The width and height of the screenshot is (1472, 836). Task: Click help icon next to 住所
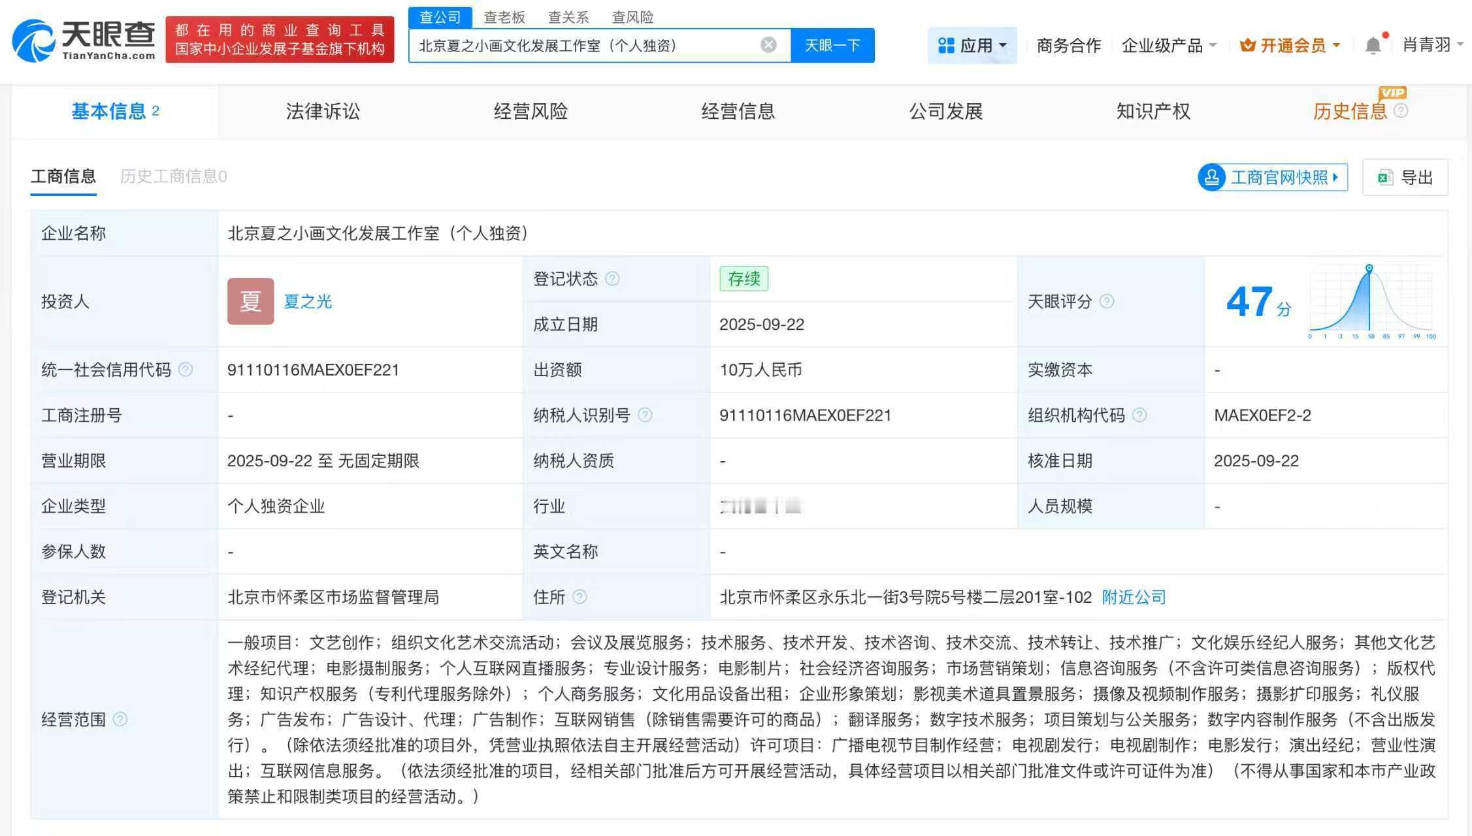pos(580,597)
